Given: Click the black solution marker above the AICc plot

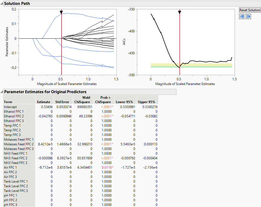Looking at the screenshot, I should click(180, 12).
